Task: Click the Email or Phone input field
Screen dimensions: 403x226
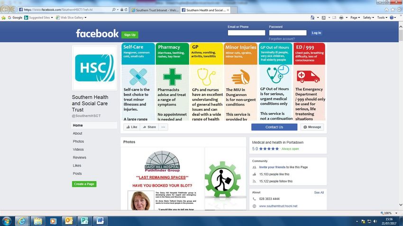Action: [246, 33]
